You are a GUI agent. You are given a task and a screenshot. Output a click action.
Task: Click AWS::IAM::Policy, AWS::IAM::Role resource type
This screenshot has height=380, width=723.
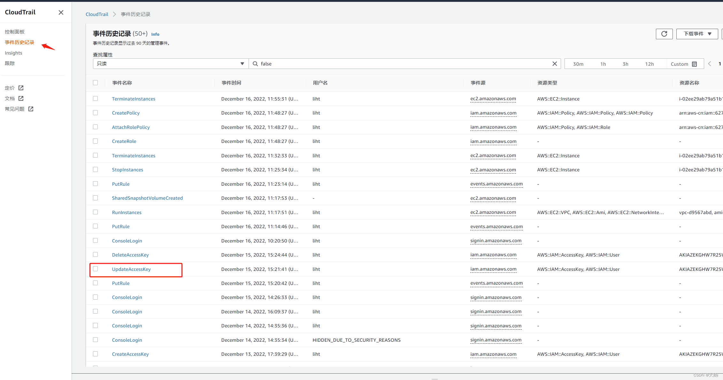(x=573, y=127)
